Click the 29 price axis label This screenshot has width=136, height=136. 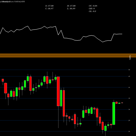(129, 120)
